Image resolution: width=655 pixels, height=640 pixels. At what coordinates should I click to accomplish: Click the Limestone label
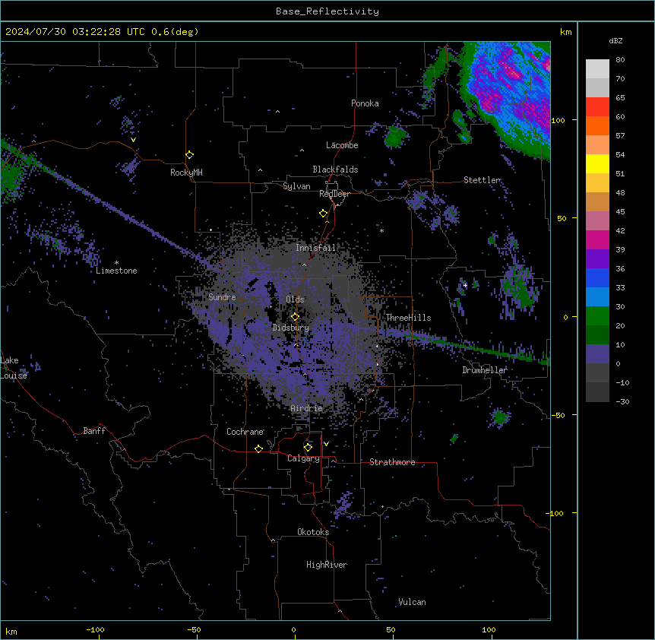116,271
